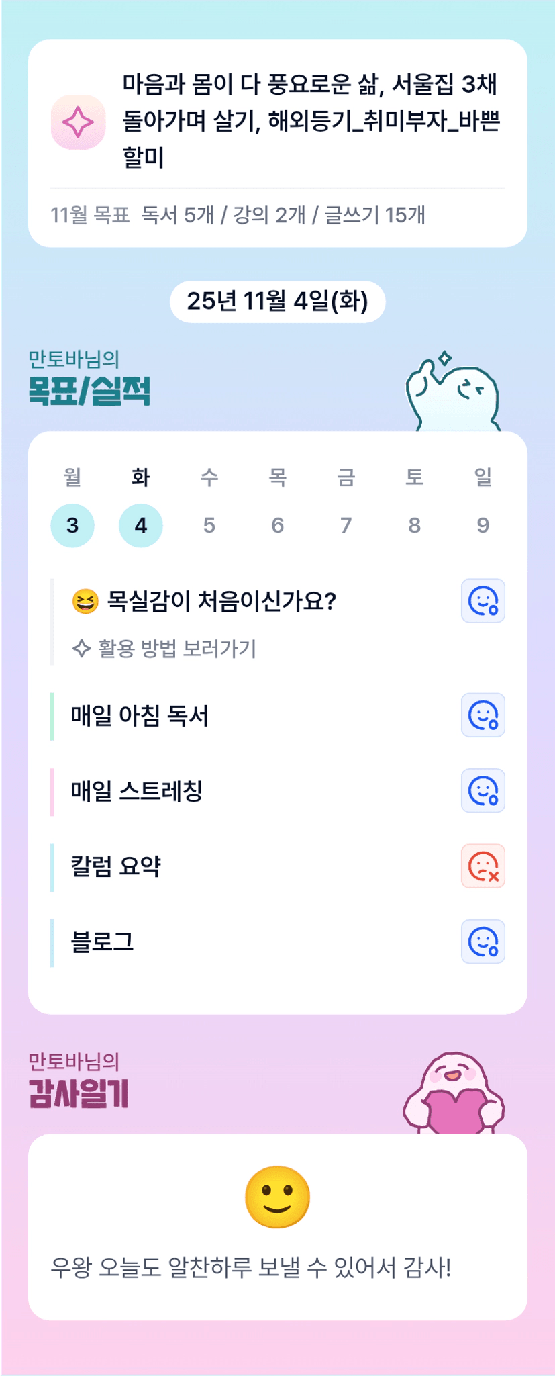Click the gratitude entry text 우왕 오늘도 알찬하루
This screenshot has width=555, height=1376.
pos(250,1268)
